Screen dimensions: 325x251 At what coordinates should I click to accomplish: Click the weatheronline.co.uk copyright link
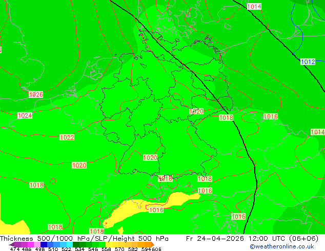click(x=282, y=246)
